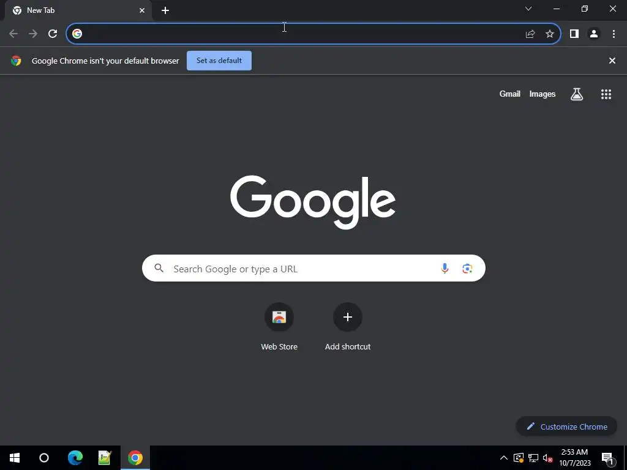Open Search Labs flask icon
This screenshot has width=627, height=470.
pyautogui.click(x=577, y=94)
